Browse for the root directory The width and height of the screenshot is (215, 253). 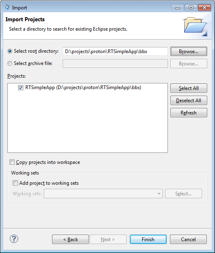coord(189,51)
